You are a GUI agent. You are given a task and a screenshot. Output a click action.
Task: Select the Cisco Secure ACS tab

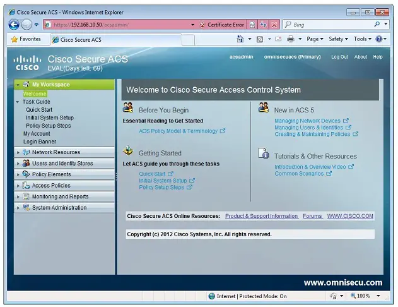(116, 40)
